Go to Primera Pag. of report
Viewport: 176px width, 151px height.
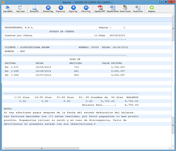(48, 9)
